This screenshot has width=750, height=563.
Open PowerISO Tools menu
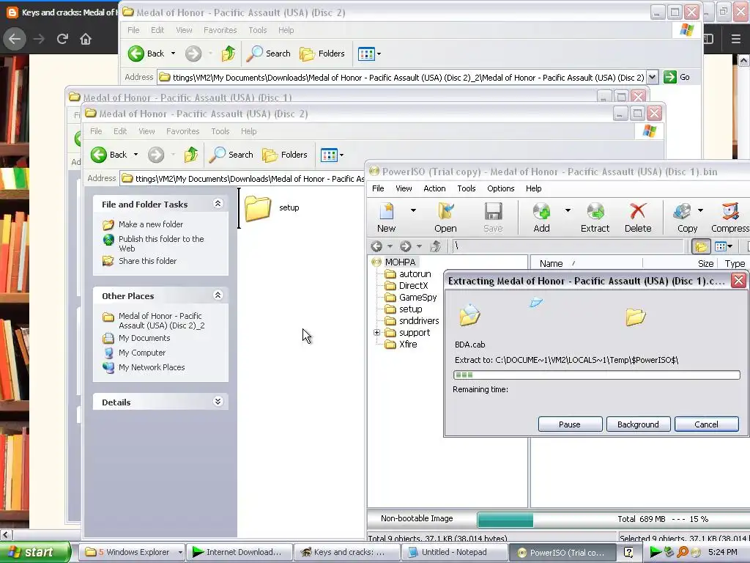[467, 188]
